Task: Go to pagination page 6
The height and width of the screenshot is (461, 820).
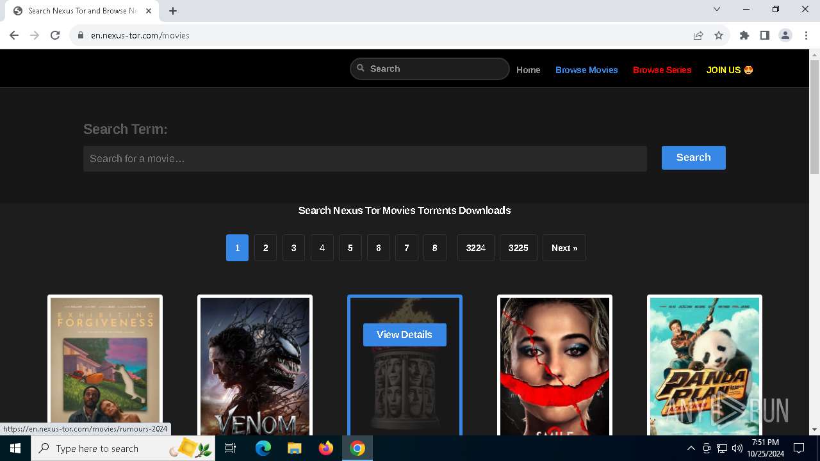Action: click(x=378, y=248)
